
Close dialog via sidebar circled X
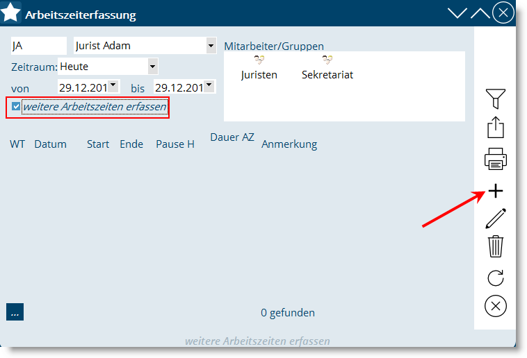pos(496,306)
